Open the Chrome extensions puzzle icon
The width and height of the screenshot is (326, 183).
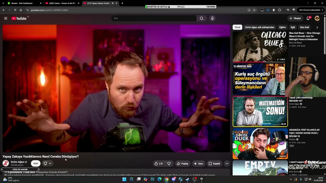pyautogui.click(x=279, y=10)
